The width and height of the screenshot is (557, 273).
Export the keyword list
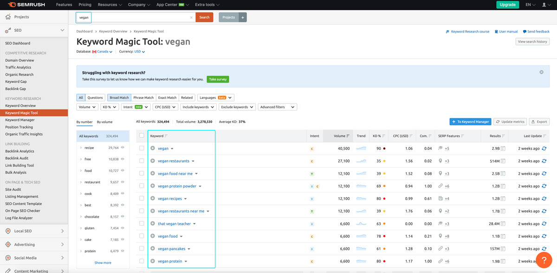[x=539, y=122]
